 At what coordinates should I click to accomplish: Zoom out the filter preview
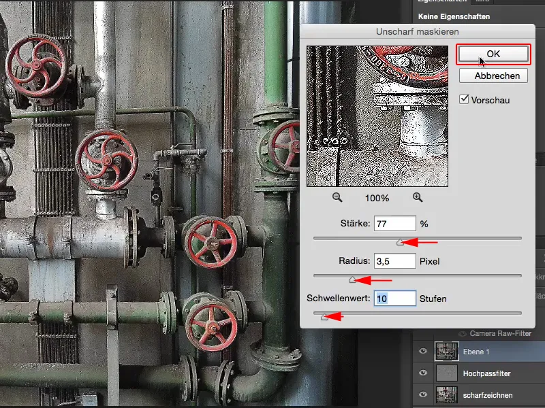[x=337, y=198]
